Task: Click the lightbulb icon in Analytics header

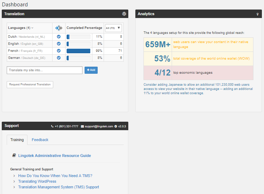Action: (x=257, y=14)
